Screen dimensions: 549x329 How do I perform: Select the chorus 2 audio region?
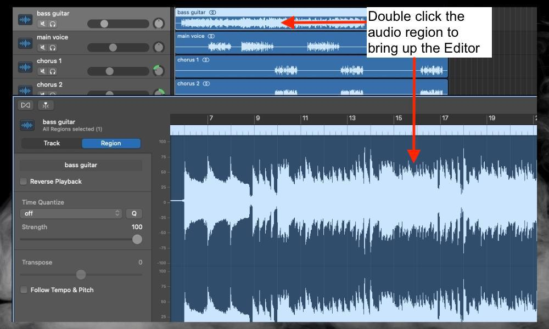311,87
